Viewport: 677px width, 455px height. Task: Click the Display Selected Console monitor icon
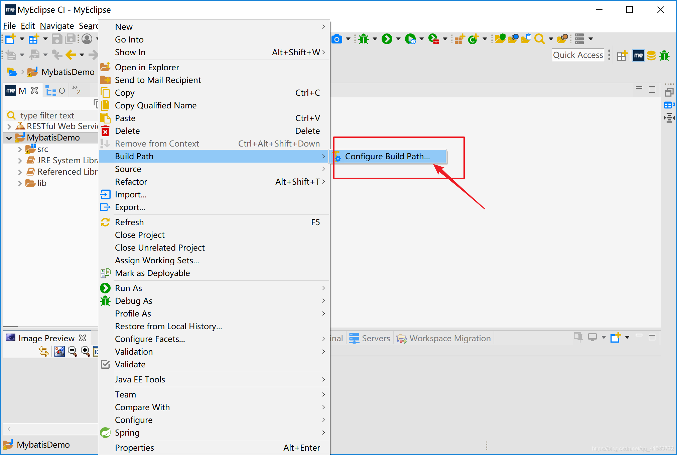click(x=592, y=338)
